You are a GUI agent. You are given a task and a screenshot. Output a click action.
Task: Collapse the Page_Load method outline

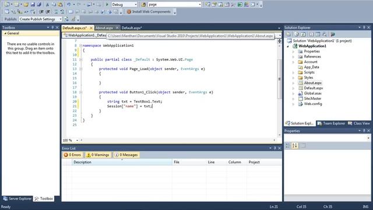tap(80, 69)
